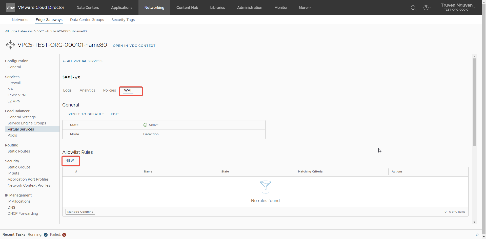Select the Edge Gateways sub-tab
The image size is (486, 239).
pyautogui.click(x=49, y=20)
